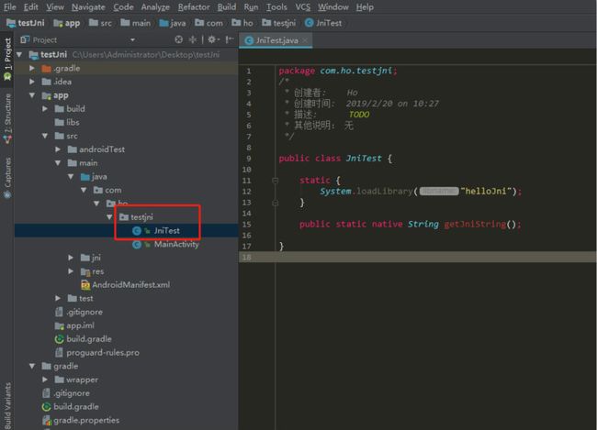
Task: Select the root-level .gitignore file
Action: (66, 393)
